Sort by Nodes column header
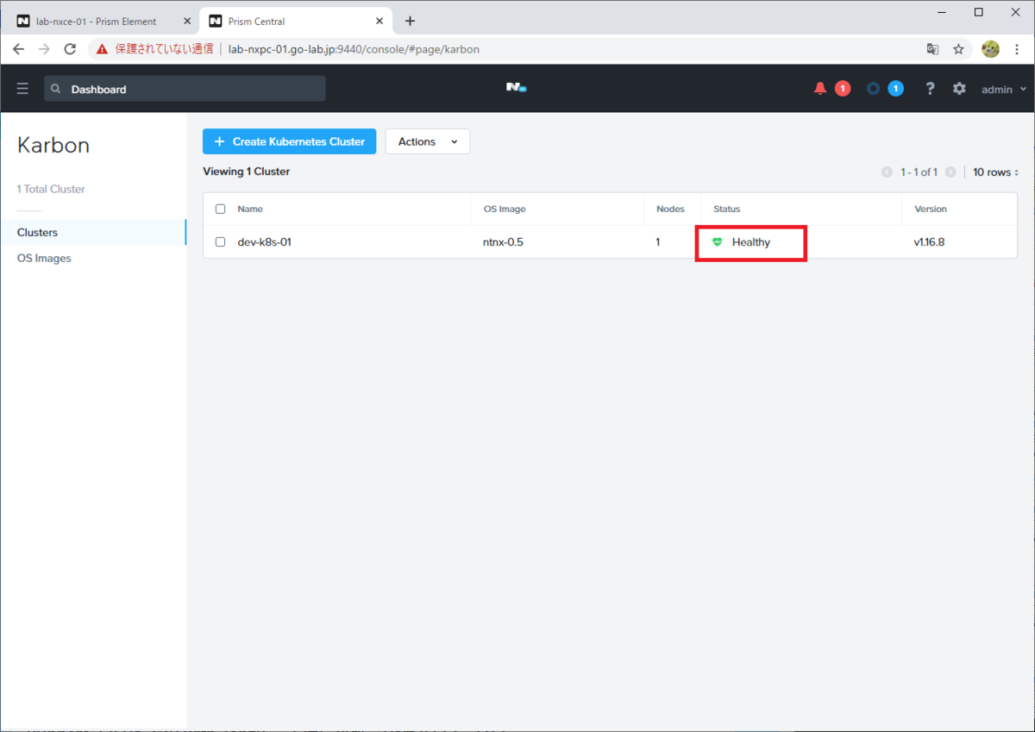This screenshot has width=1035, height=732. pyautogui.click(x=670, y=210)
